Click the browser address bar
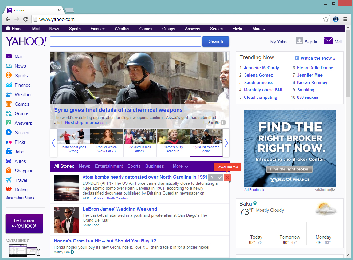The image size is (353, 260). point(180,19)
